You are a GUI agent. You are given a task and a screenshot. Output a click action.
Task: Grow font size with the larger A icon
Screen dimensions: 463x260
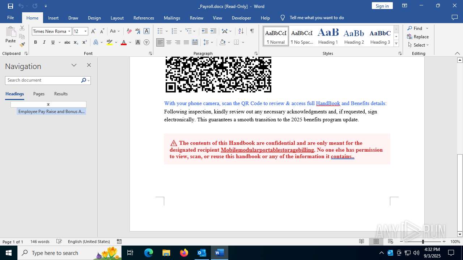coord(93,31)
